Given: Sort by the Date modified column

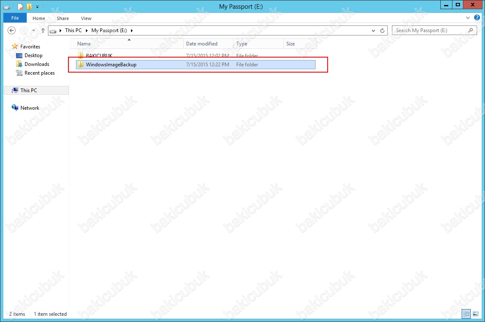Looking at the screenshot, I should 208,43.
